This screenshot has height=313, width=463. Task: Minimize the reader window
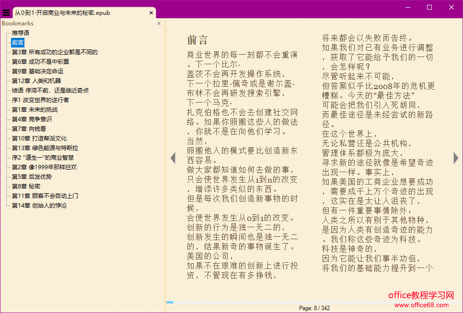(407, 7)
